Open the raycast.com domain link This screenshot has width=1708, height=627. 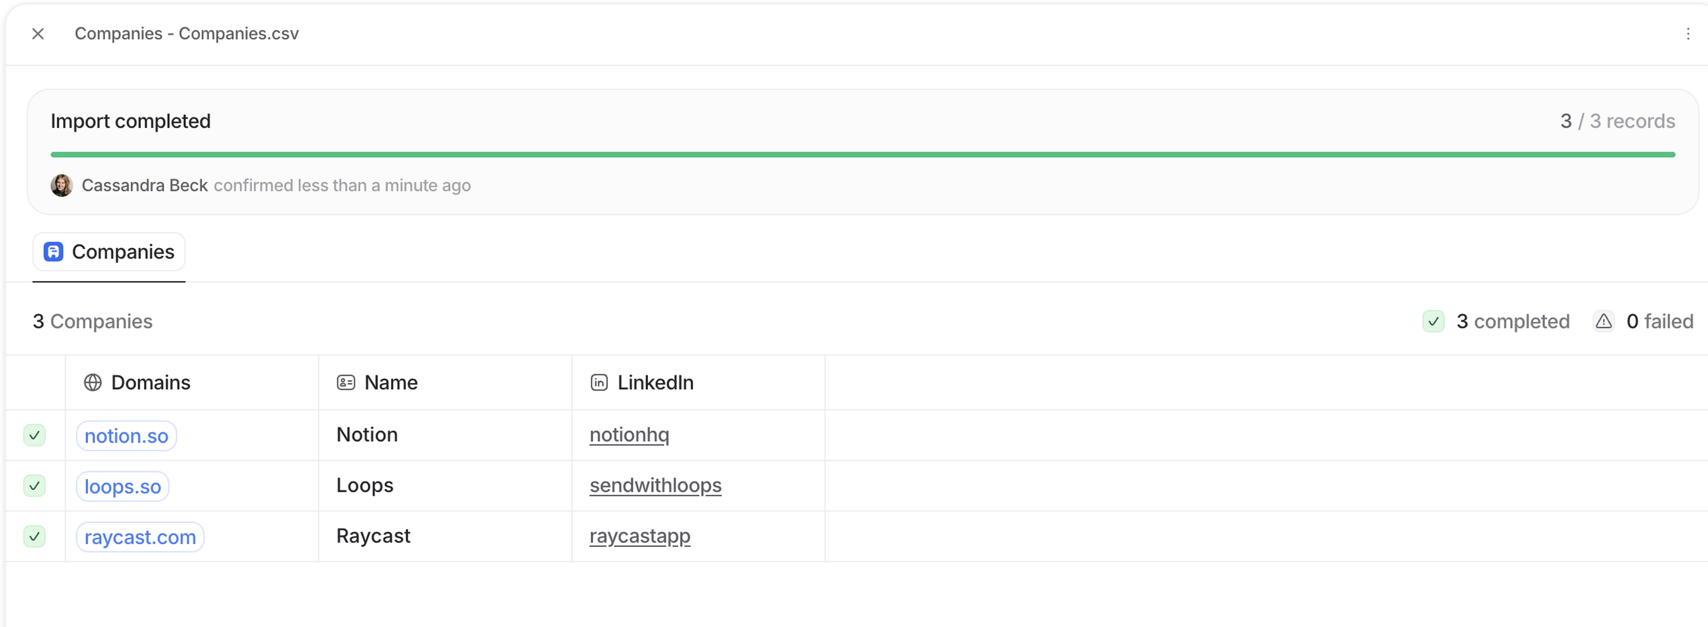[x=140, y=537]
